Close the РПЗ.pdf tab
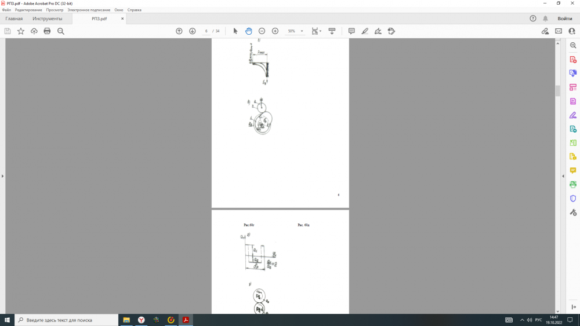580x326 pixels. 122,19
